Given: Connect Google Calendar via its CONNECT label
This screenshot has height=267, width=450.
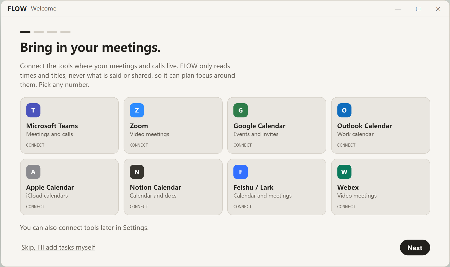Looking at the screenshot, I should point(243,145).
